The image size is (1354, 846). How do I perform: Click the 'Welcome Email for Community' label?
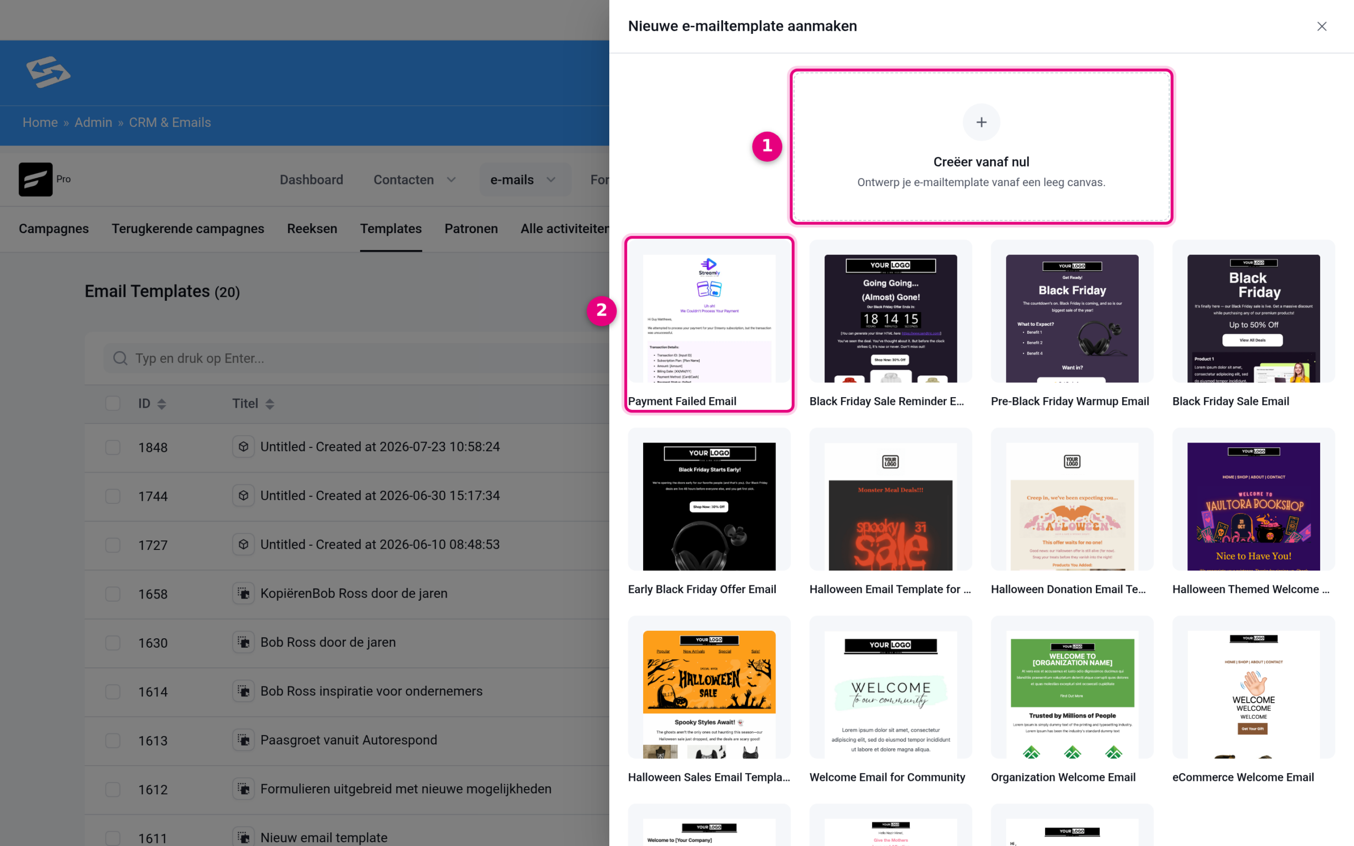pyautogui.click(x=887, y=777)
